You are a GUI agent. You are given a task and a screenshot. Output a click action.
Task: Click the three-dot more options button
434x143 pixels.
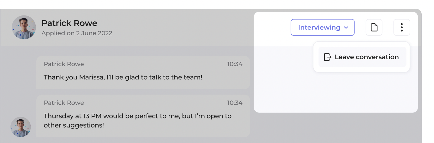[x=401, y=27]
